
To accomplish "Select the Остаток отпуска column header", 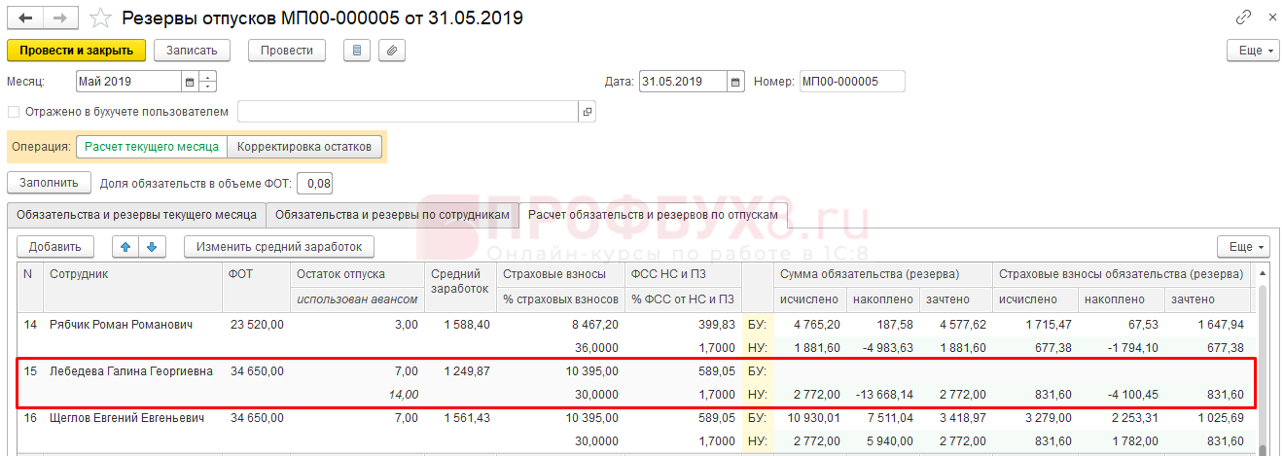I will (x=357, y=274).
